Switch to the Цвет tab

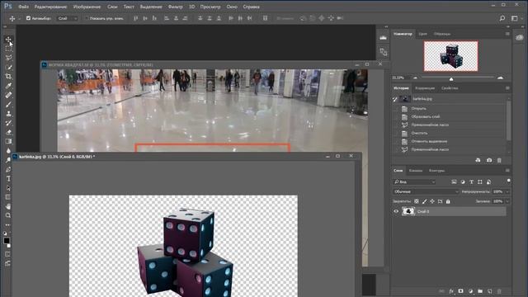click(x=423, y=34)
